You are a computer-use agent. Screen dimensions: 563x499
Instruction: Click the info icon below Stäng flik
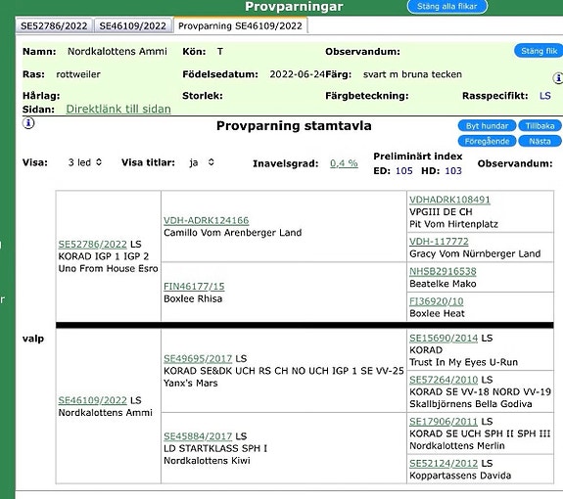coord(557,78)
